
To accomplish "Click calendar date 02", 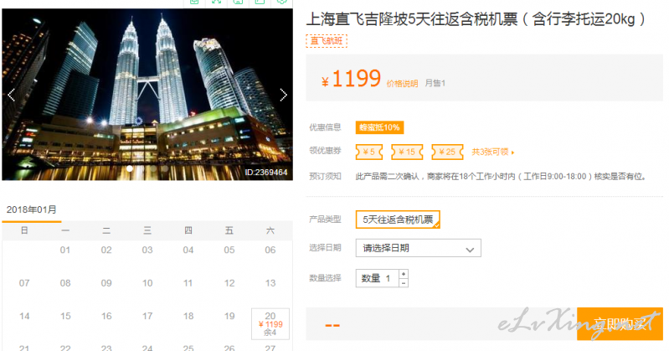I will (106, 250).
